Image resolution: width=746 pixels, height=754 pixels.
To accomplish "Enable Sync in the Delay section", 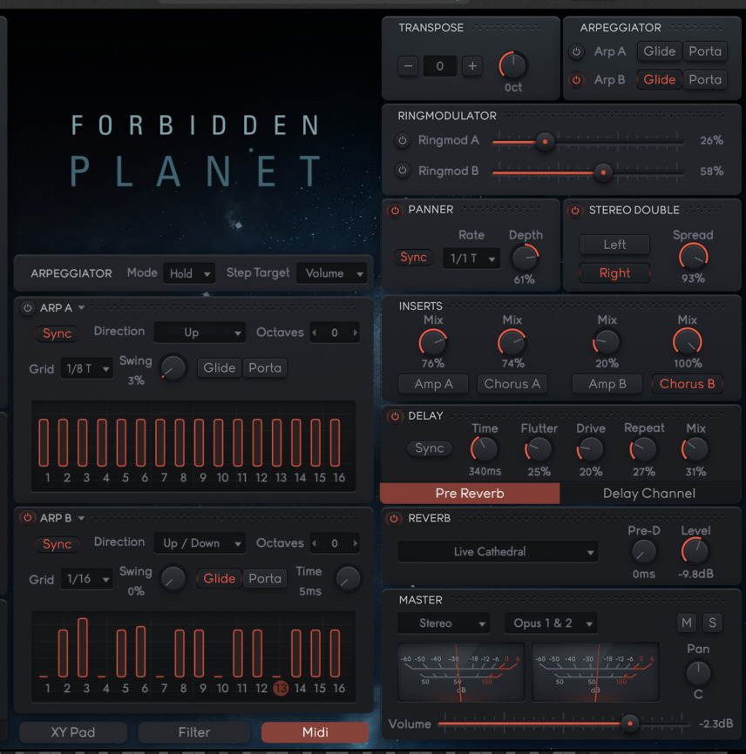I will 430,448.
